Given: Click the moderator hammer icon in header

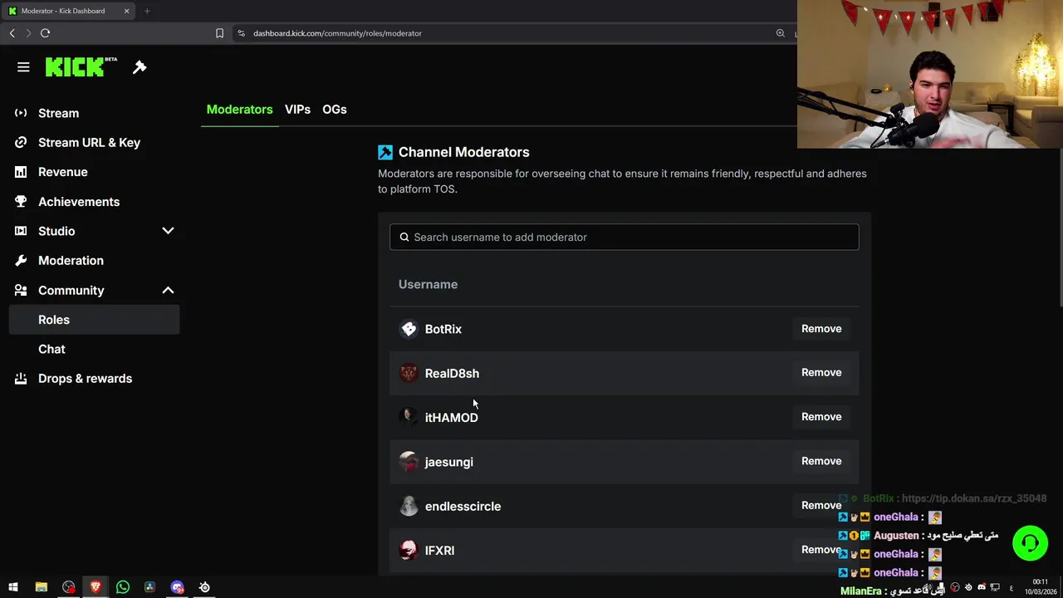Looking at the screenshot, I should pos(140,67).
